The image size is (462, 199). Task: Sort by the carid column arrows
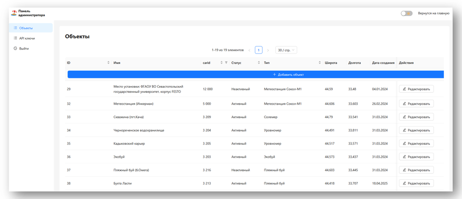click(222, 63)
